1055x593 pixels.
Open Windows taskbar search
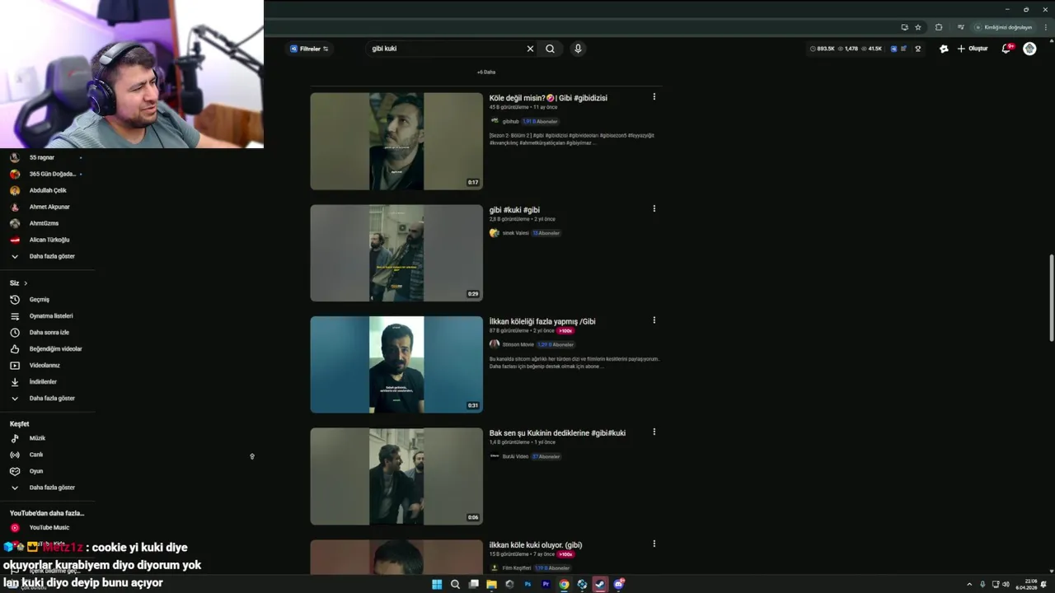[x=455, y=585]
